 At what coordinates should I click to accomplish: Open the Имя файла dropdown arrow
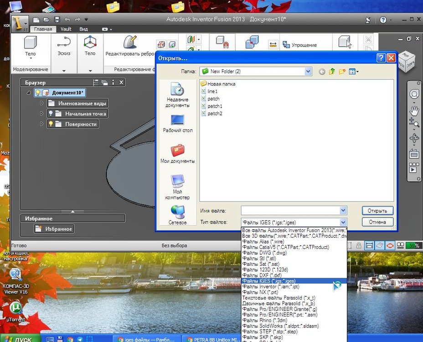pos(343,210)
